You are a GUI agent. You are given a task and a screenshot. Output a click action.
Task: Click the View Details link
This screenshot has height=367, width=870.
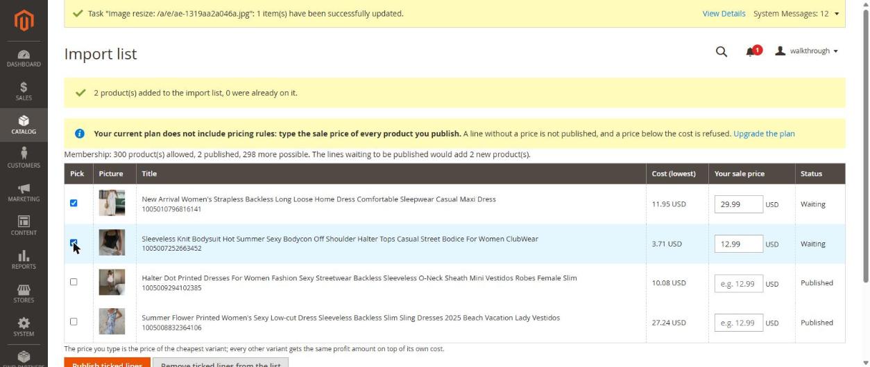[x=724, y=13]
